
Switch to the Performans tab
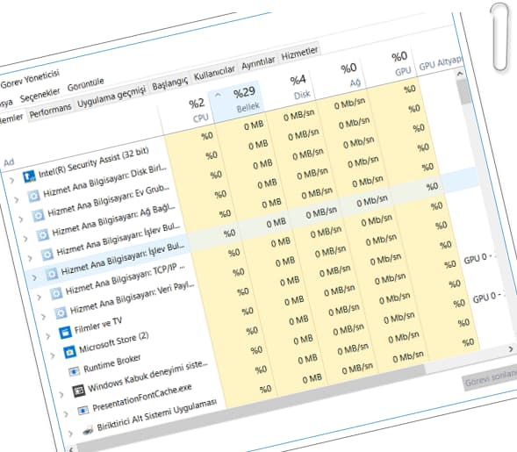tap(50, 111)
